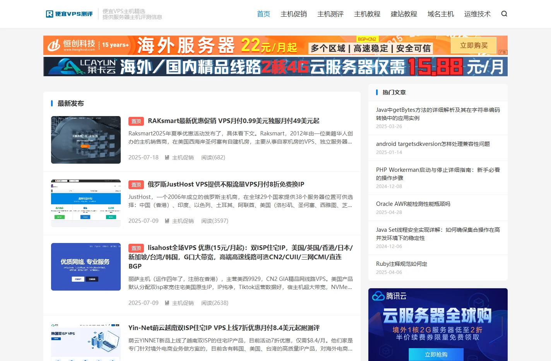Click date 2025-03-26 in hot articles
This screenshot has height=361, width=551.
(389, 127)
